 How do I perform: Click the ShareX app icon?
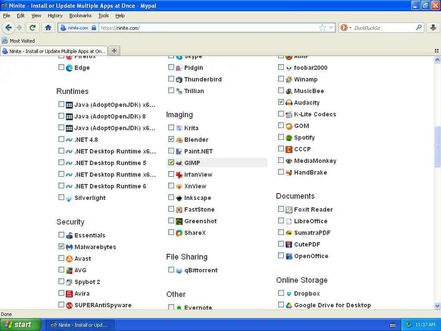tap(179, 233)
